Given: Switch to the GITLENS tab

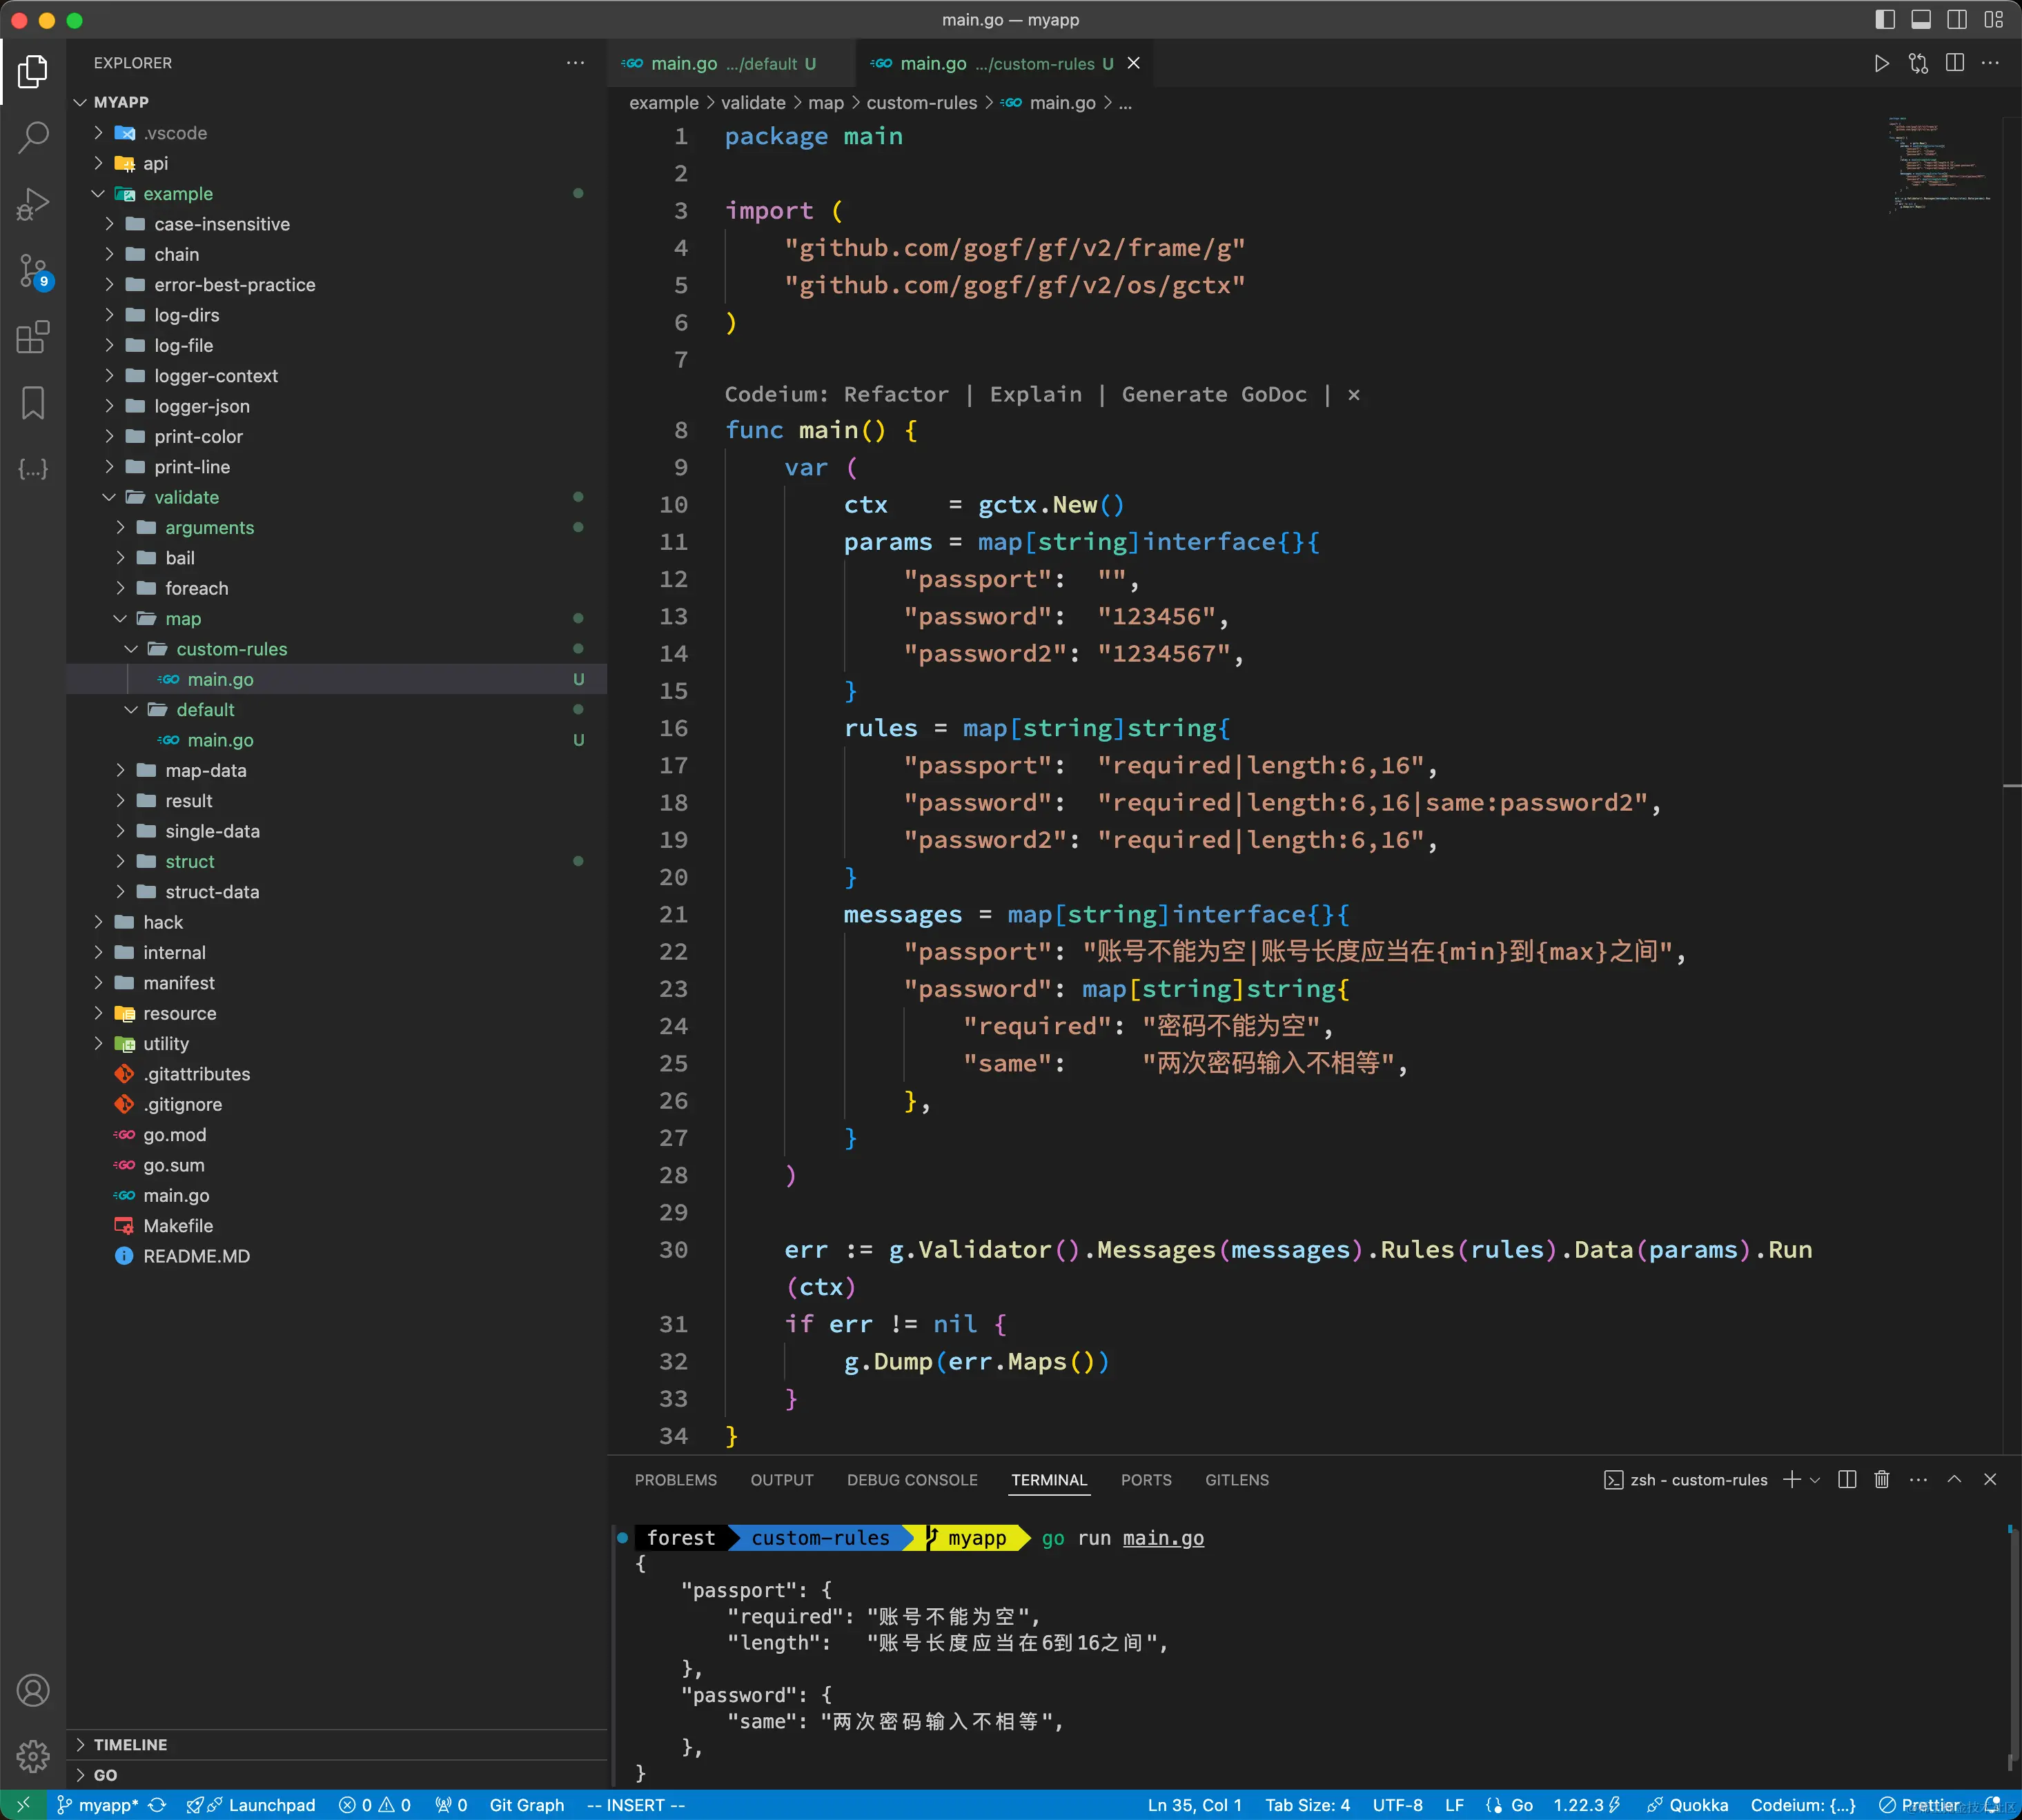Looking at the screenshot, I should pos(1237,1479).
